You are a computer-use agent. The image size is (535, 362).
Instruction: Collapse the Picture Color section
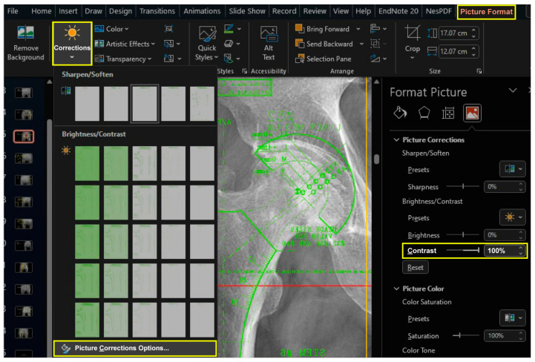(x=396, y=289)
